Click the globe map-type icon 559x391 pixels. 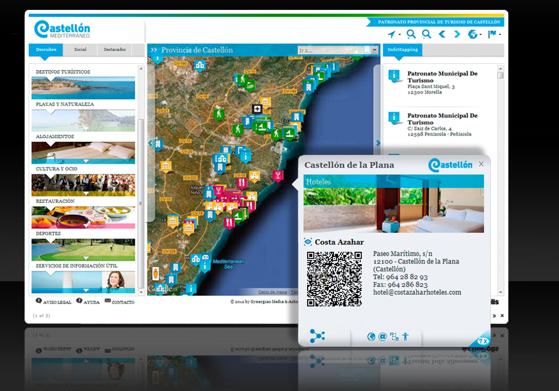click(472, 34)
